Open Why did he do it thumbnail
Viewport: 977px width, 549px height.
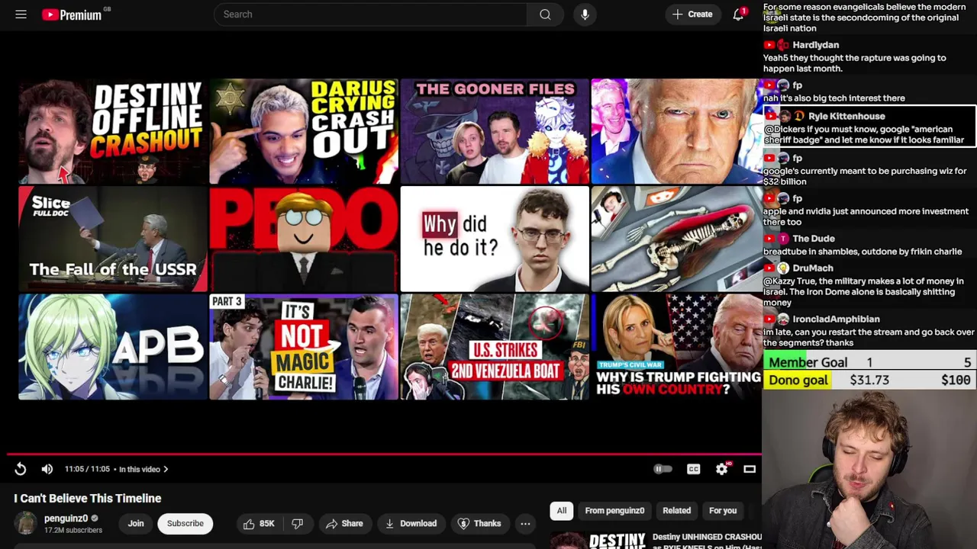click(x=495, y=239)
